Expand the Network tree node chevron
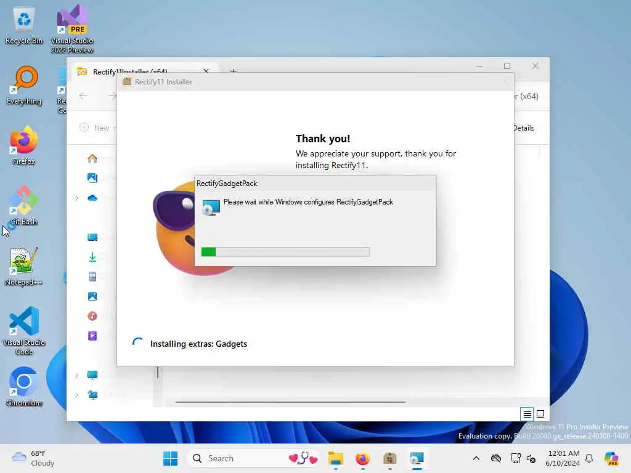The image size is (631, 473). click(x=76, y=395)
